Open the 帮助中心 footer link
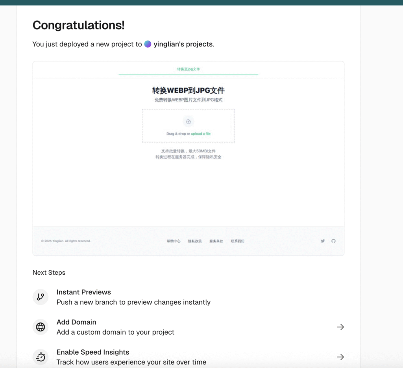This screenshot has width=403, height=368. (x=174, y=241)
